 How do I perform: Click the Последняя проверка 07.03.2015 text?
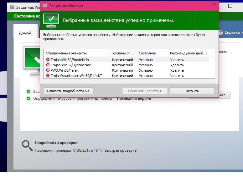[x=86, y=150]
